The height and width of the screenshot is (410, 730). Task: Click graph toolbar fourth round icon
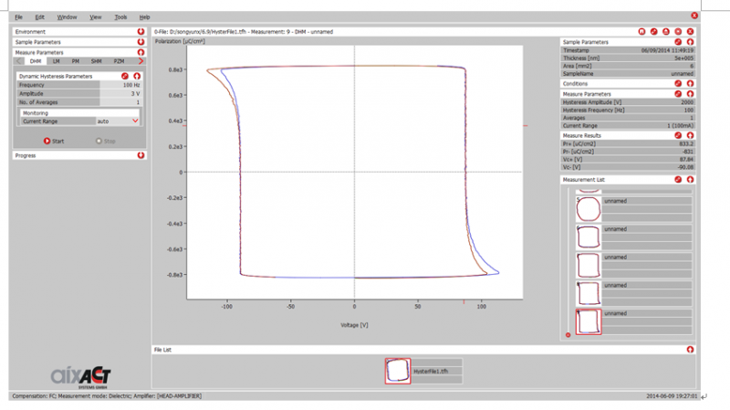[x=678, y=31]
